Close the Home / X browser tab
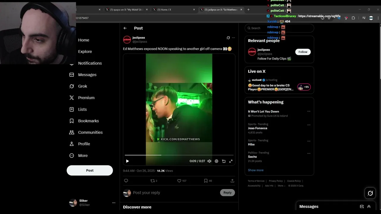 tap(194, 10)
